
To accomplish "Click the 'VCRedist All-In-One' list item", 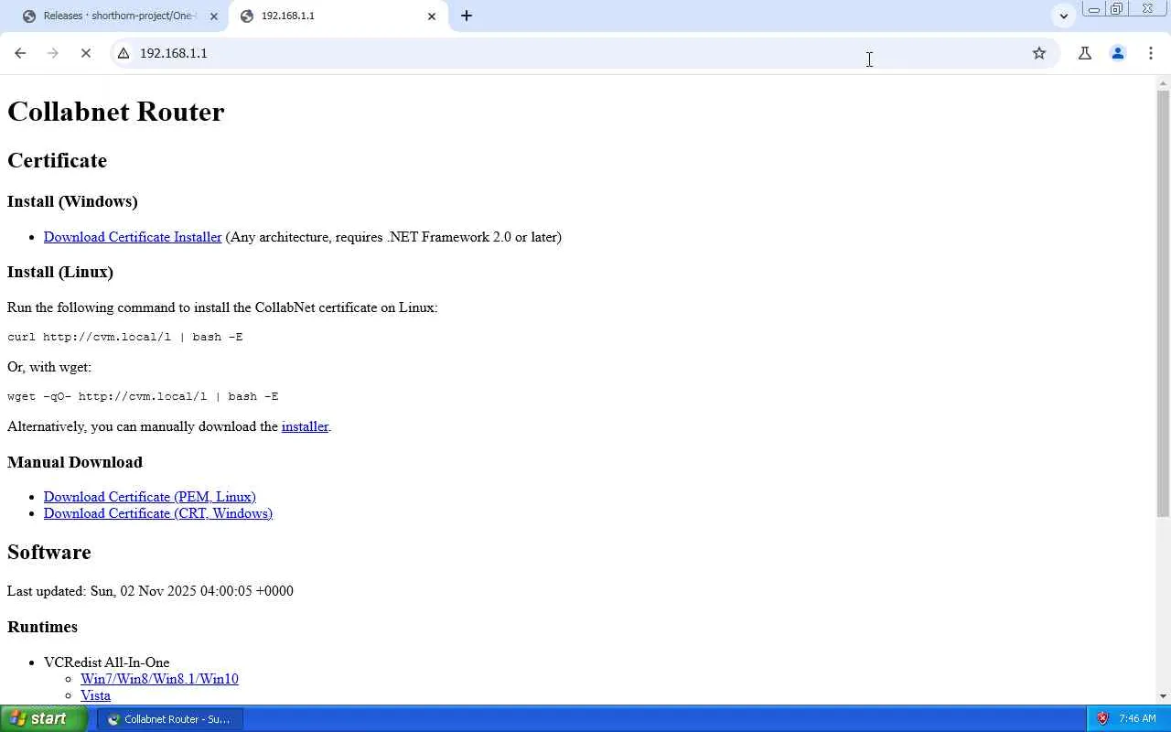I will (106, 662).
